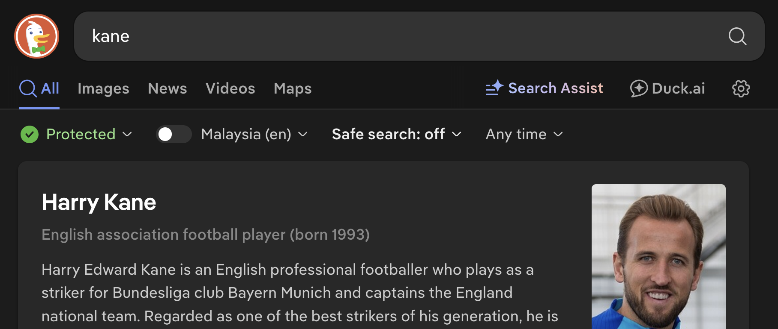Click the Harry Kane photo thumbnail

click(x=658, y=256)
